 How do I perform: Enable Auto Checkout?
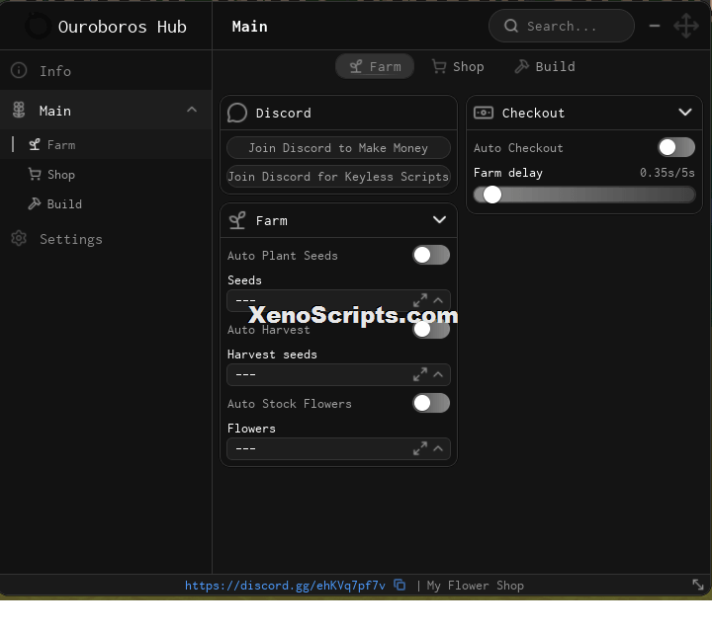(676, 147)
